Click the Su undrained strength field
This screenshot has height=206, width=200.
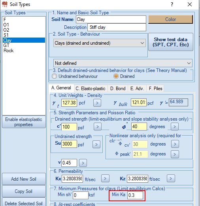click(x=69, y=144)
